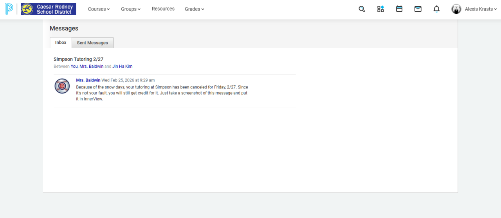Expand the Courses dropdown menu
Screen dimensions: 501x218
pyautogui.click(x=99, y=9)
